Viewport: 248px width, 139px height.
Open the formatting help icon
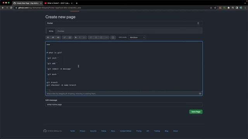113,37
